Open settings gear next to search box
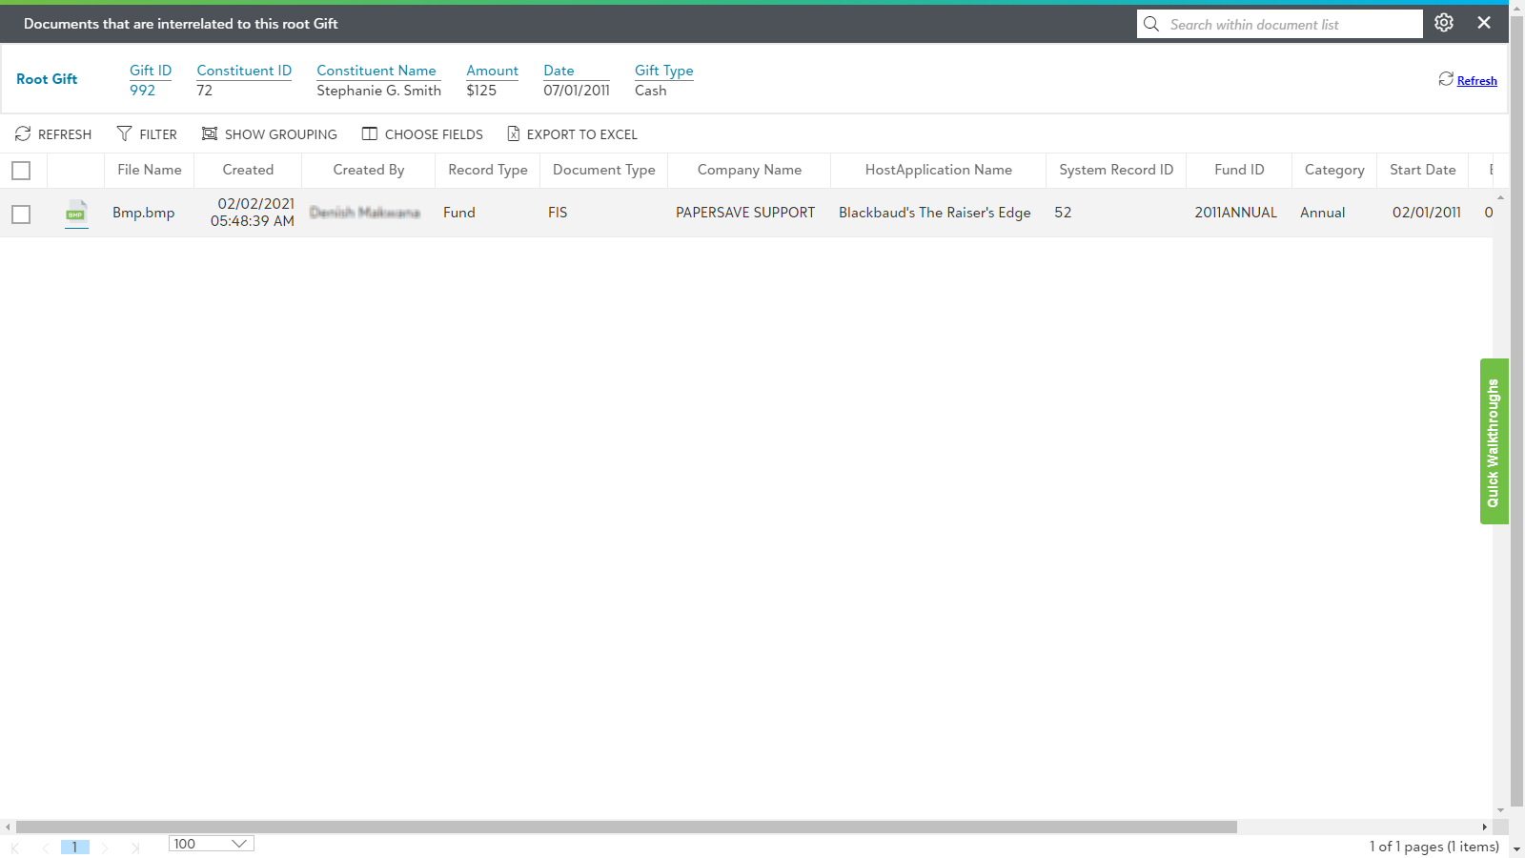This screenshot has height=858, width=1525. (1444, 23)
